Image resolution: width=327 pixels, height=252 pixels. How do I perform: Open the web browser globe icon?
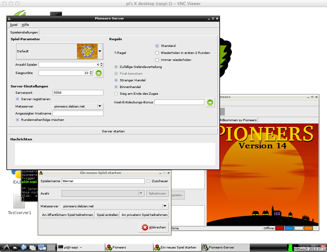pos(24,248)
